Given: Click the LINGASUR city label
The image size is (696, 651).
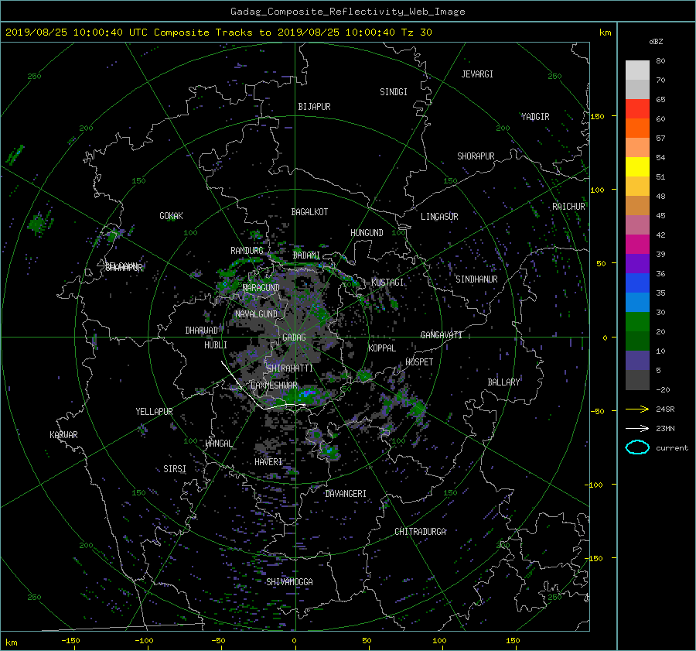Looking at the screenshot, I should click(439, 217).
